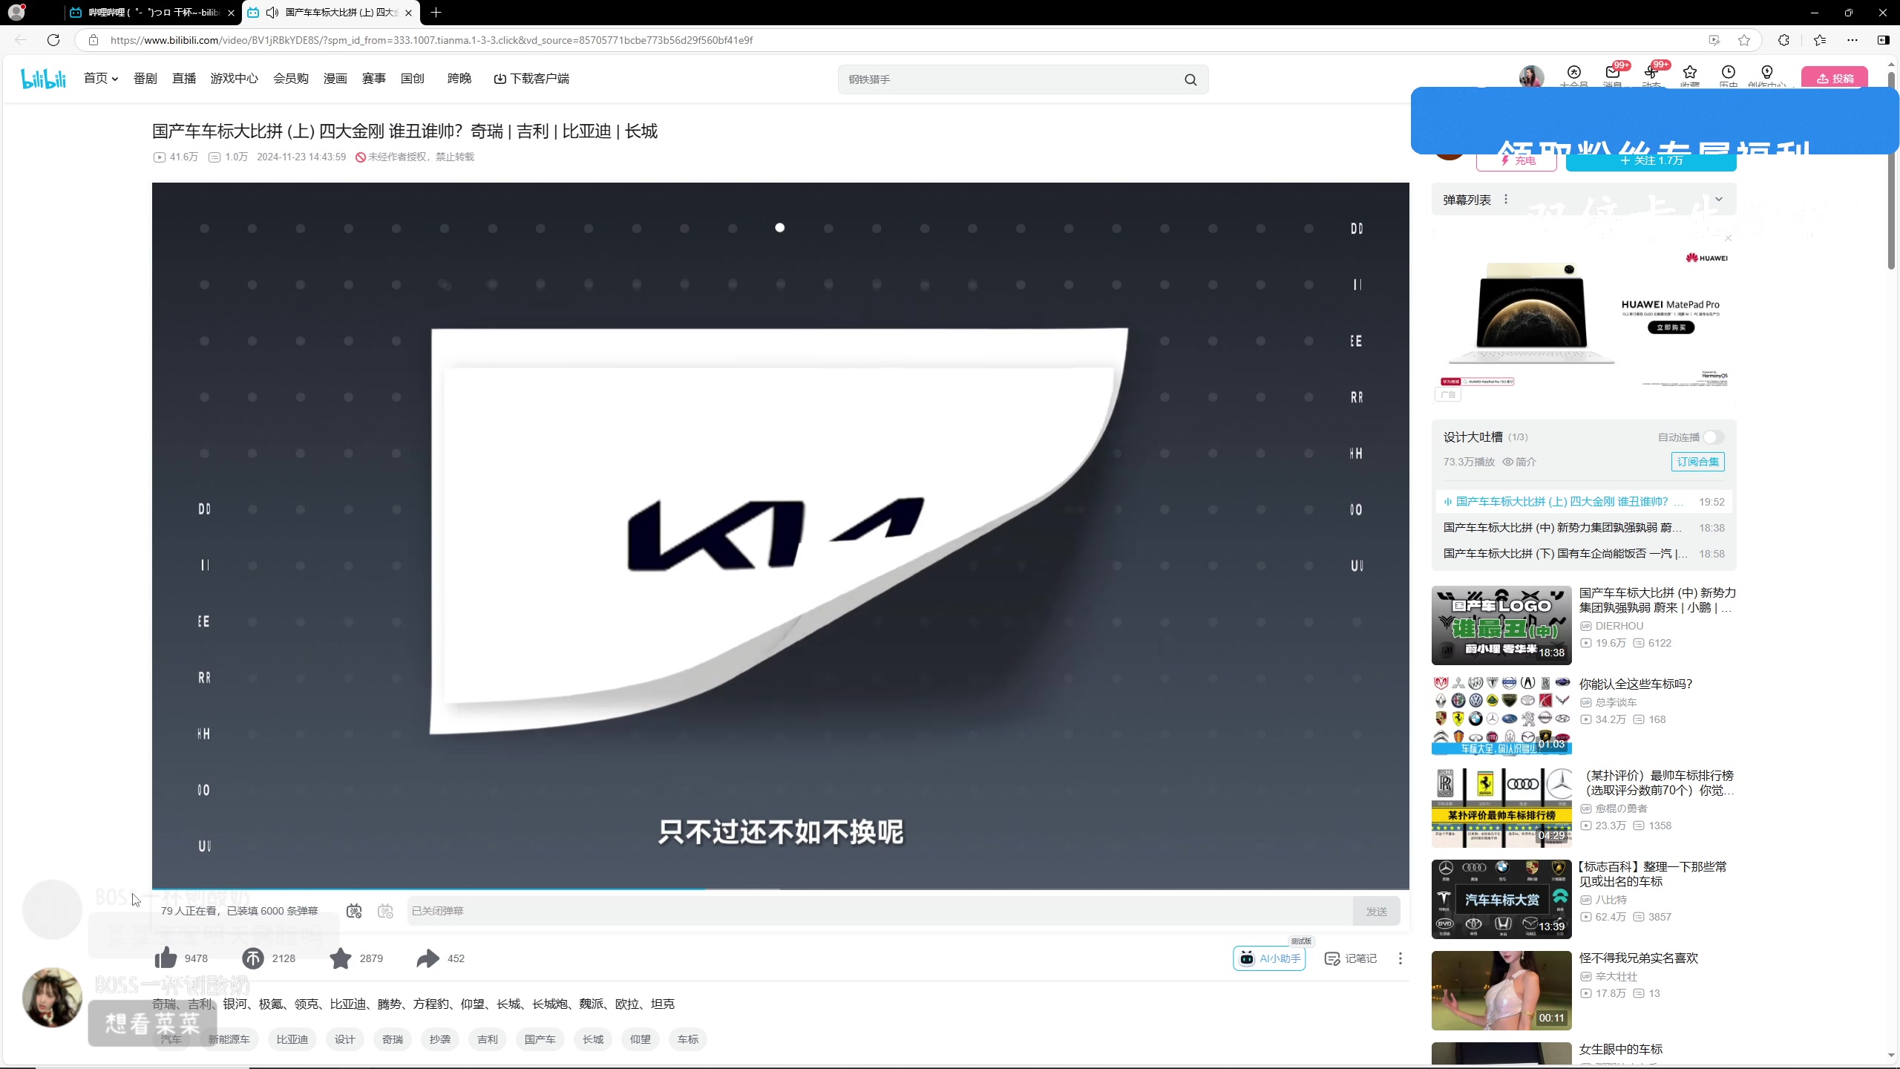Switch to the first bilibili browser tab
Screen dimensions: 1900x1069
(x=152, y=13)
